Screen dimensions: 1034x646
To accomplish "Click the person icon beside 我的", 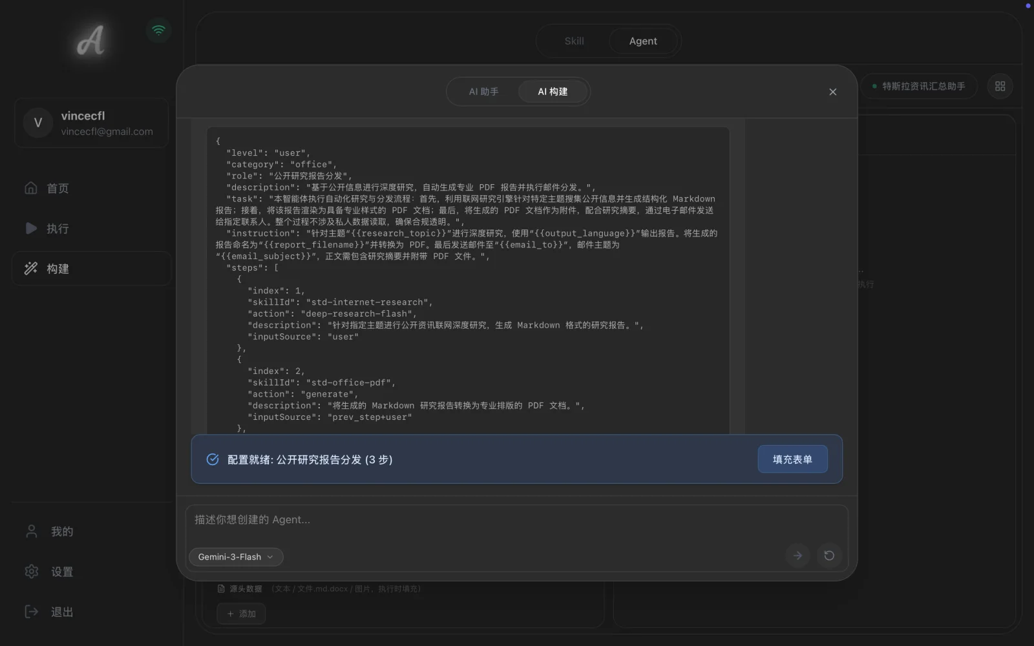I will (31, 531).
